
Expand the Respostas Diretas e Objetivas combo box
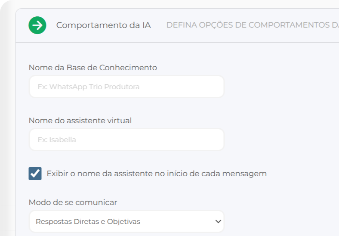coord(126,222)
